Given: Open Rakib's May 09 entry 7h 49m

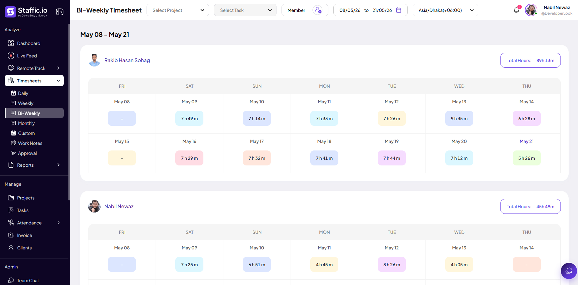Looking at the screenshot, I should pyautogui.click(x=189, y=118).
